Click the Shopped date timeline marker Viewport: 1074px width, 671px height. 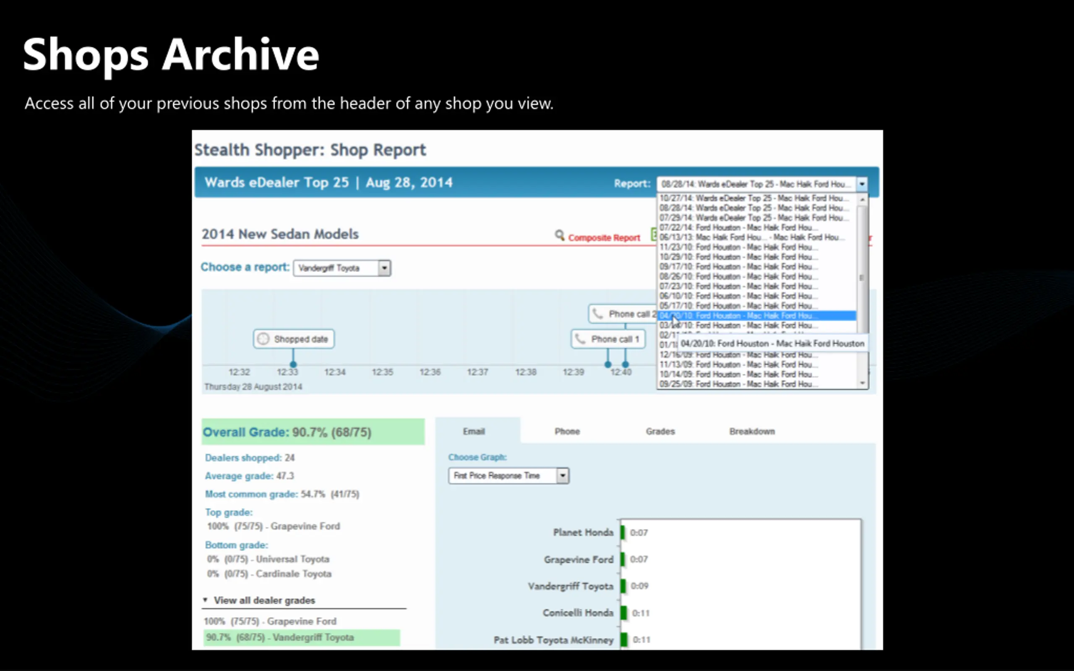click(294, 339)
